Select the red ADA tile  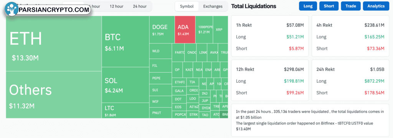[x=185, y=30]
